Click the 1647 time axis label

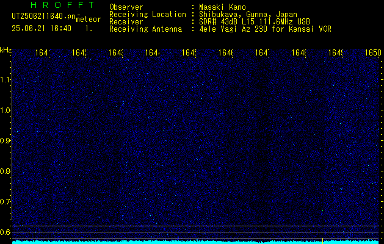(263, 52)
